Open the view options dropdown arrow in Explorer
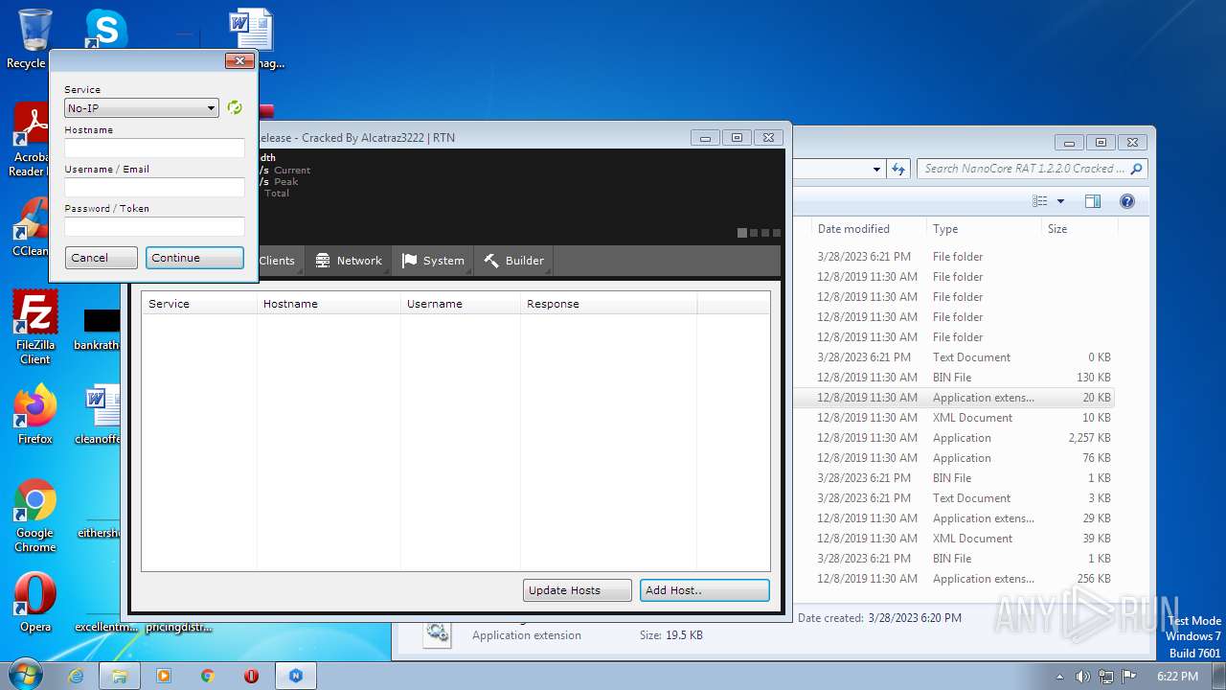The height and width of the screenshot is (690, 1226). click(1060, 201)
